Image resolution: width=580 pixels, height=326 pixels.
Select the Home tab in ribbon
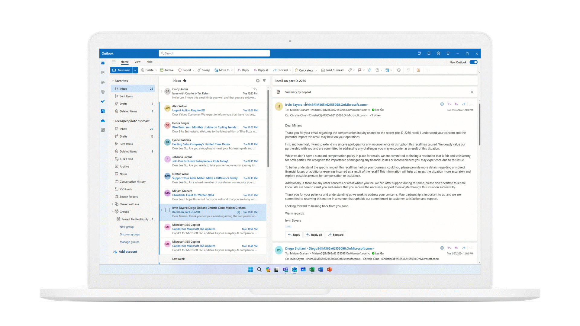pos(125,62)
